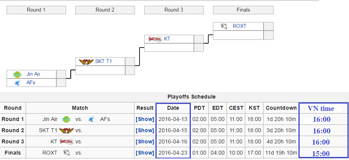Screen dimensions: 349x160
Task: Click the SKT T1 logo in schedule table
Action: (66, 130)
